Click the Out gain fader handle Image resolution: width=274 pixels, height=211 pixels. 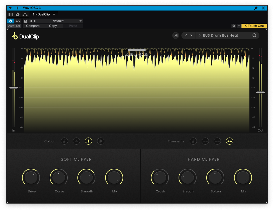point(261,92)
